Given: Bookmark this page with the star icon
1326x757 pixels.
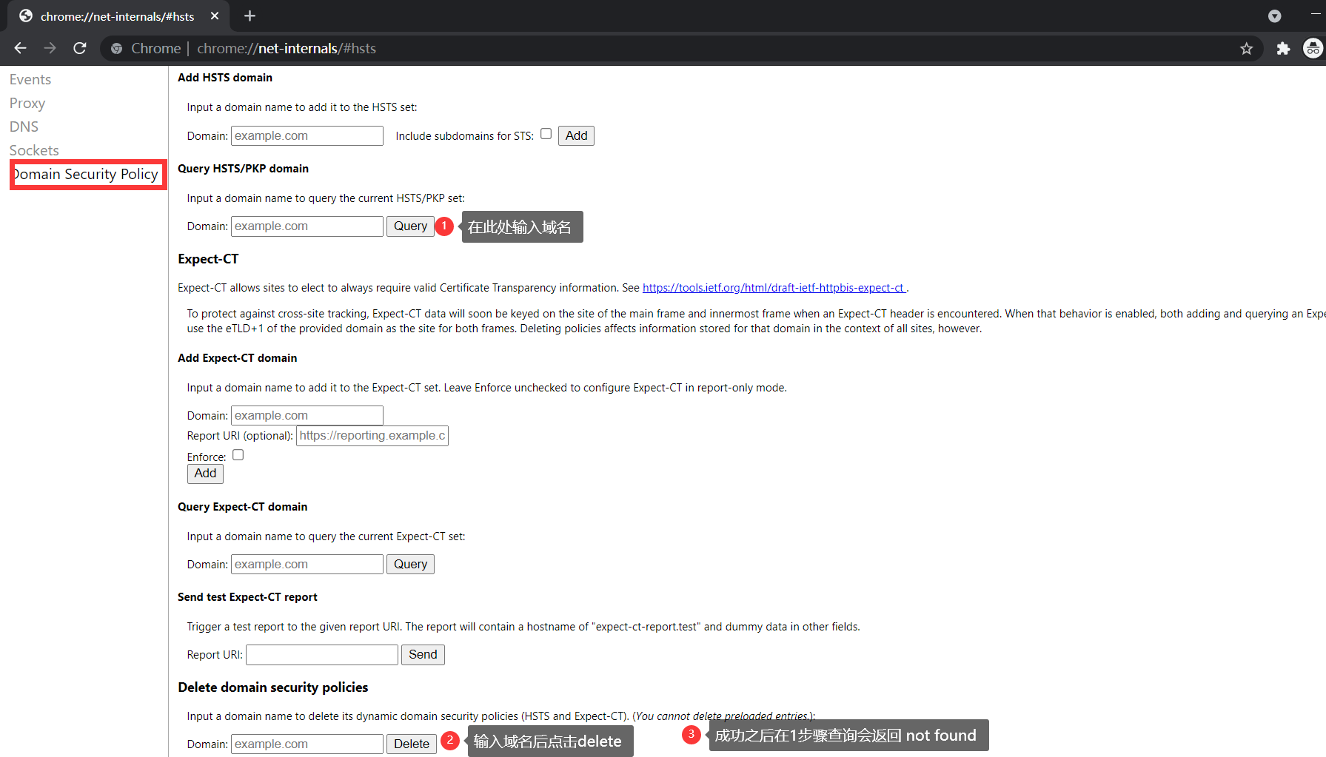Looking at the screenshot, I should coord(1247,48).
